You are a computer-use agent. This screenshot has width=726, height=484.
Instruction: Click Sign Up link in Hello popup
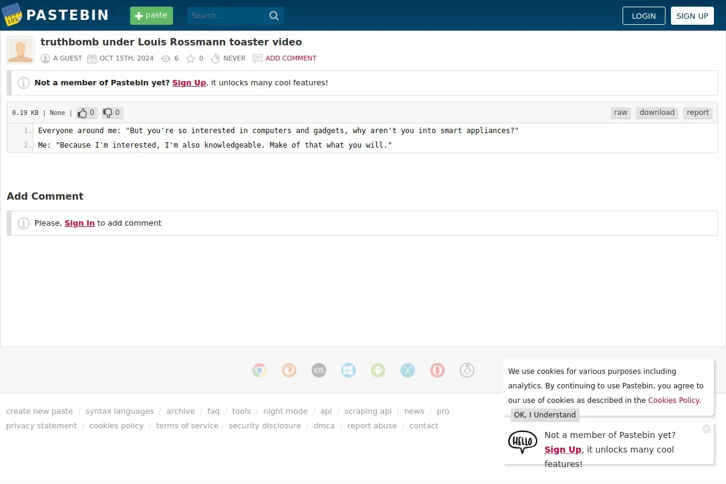563,450
